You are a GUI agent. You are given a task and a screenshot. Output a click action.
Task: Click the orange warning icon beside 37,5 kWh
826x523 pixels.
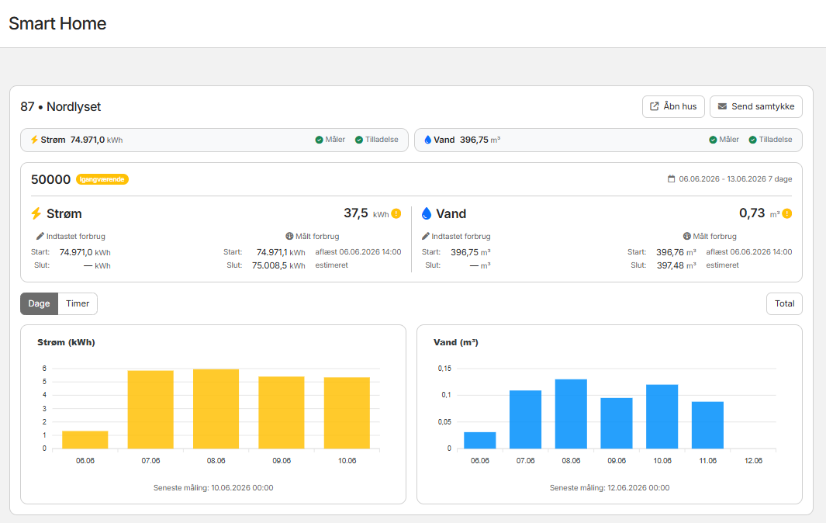coord(396,213)
